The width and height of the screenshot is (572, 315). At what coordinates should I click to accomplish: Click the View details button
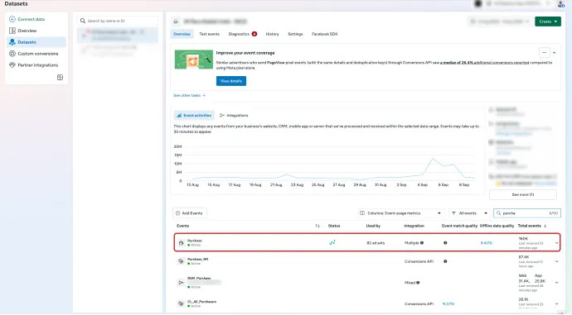[231, 81]
